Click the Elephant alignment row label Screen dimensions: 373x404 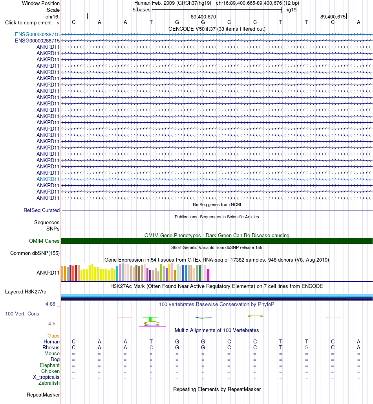coord(49,365)
